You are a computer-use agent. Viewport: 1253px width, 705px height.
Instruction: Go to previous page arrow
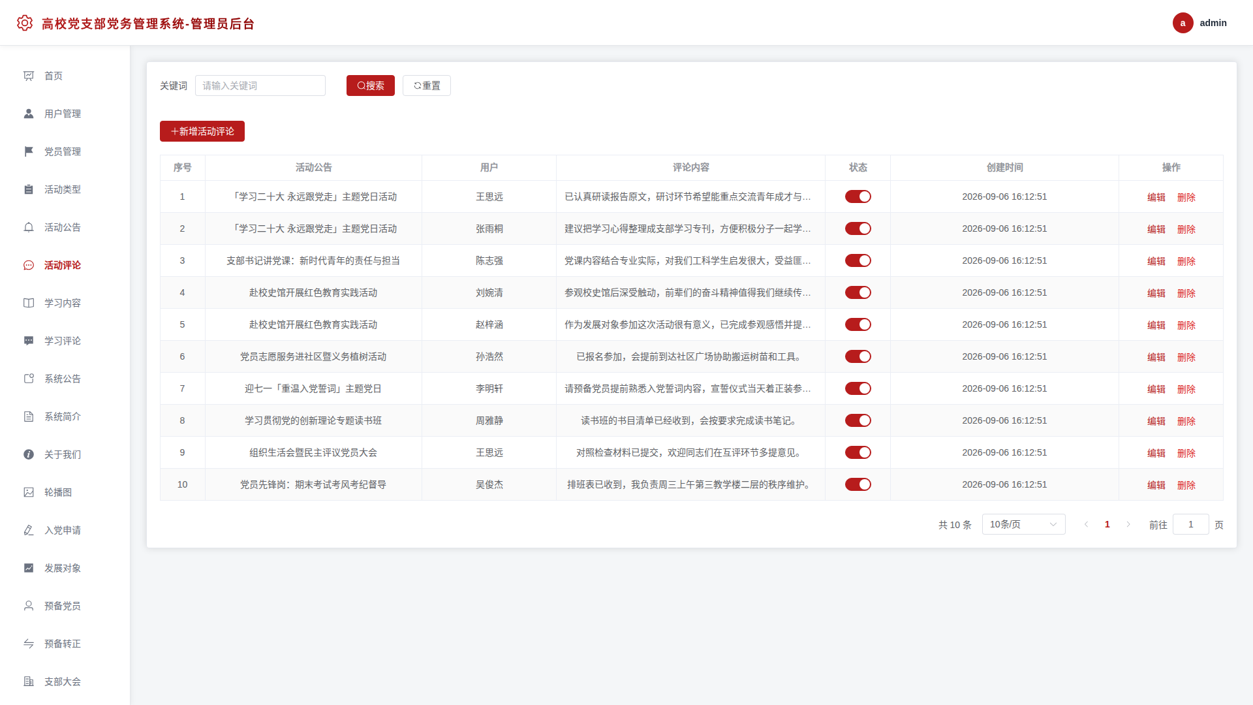click(1086, 524)
